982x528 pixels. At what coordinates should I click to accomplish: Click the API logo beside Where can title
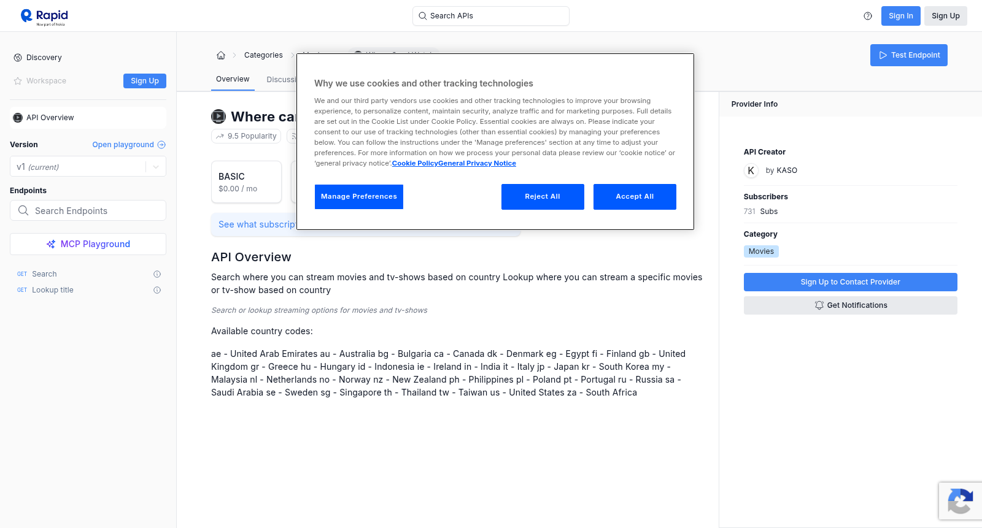tap(218, 117)
